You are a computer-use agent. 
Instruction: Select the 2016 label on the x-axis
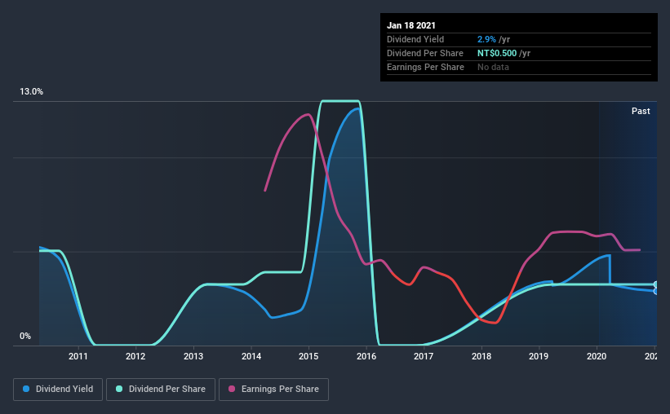pos(366,356)
